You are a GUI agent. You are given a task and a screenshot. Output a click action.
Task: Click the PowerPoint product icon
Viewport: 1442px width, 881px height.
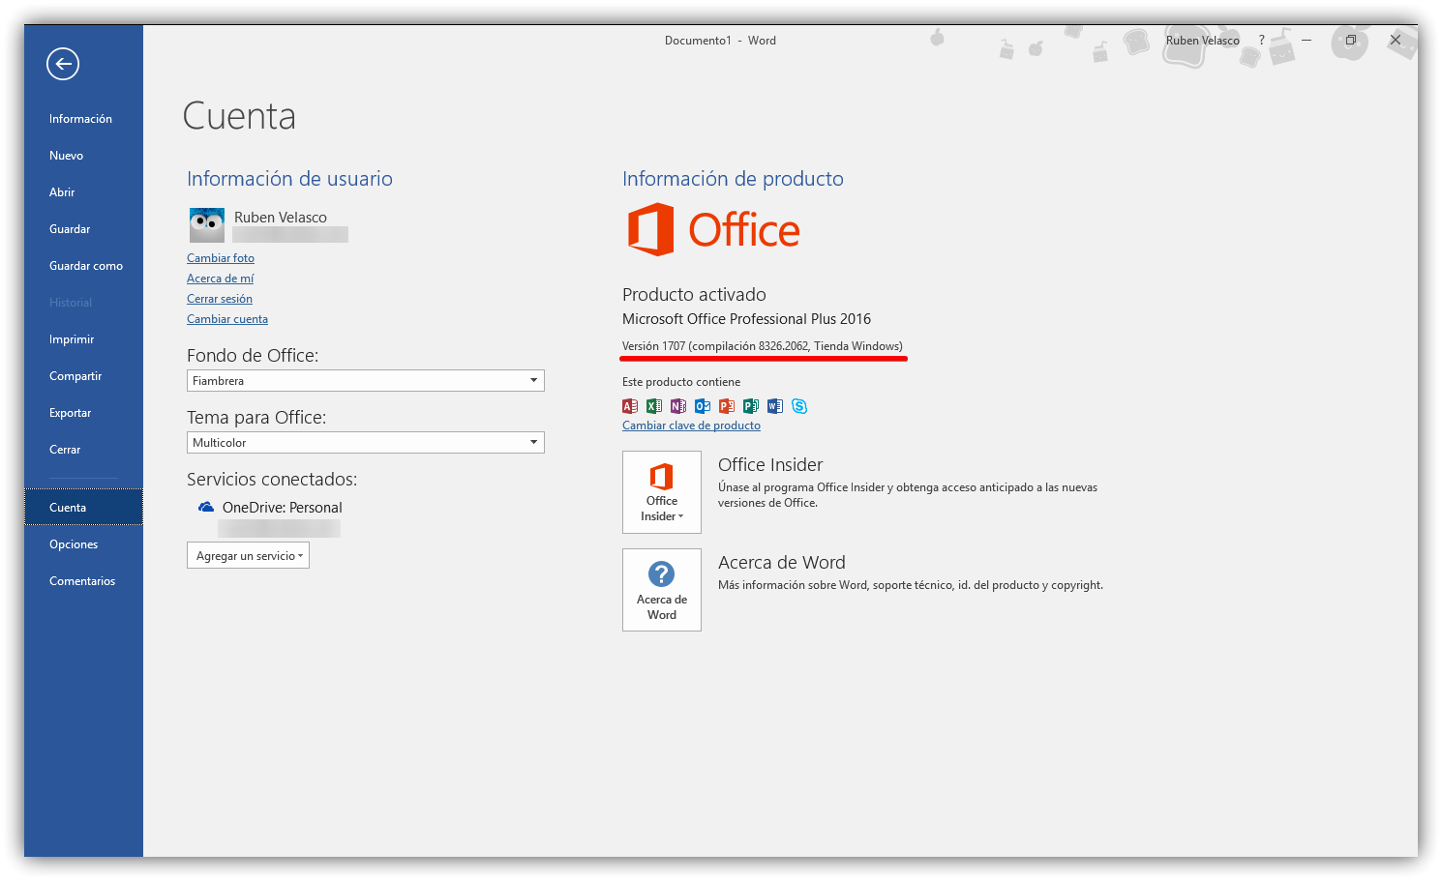click(727, 406)
